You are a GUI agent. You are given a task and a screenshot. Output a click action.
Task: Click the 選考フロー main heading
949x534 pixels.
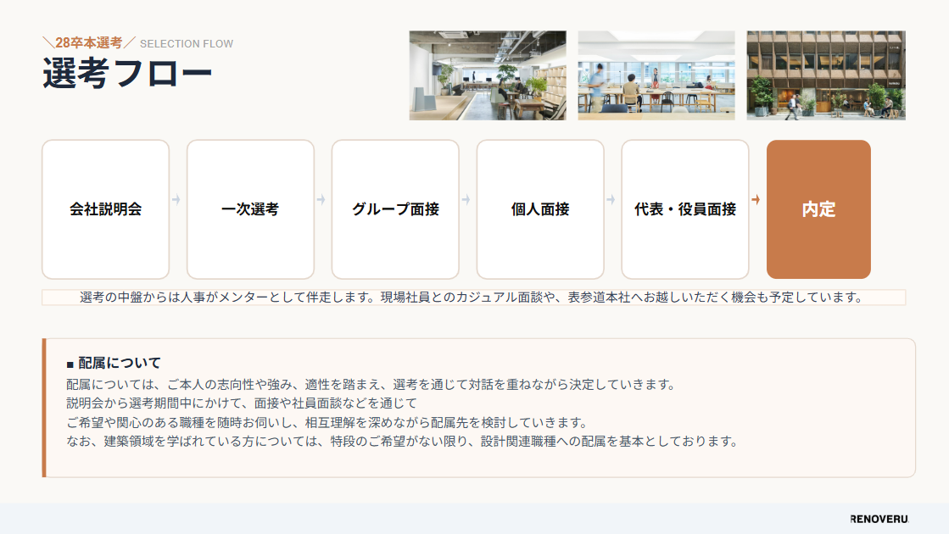127,73
